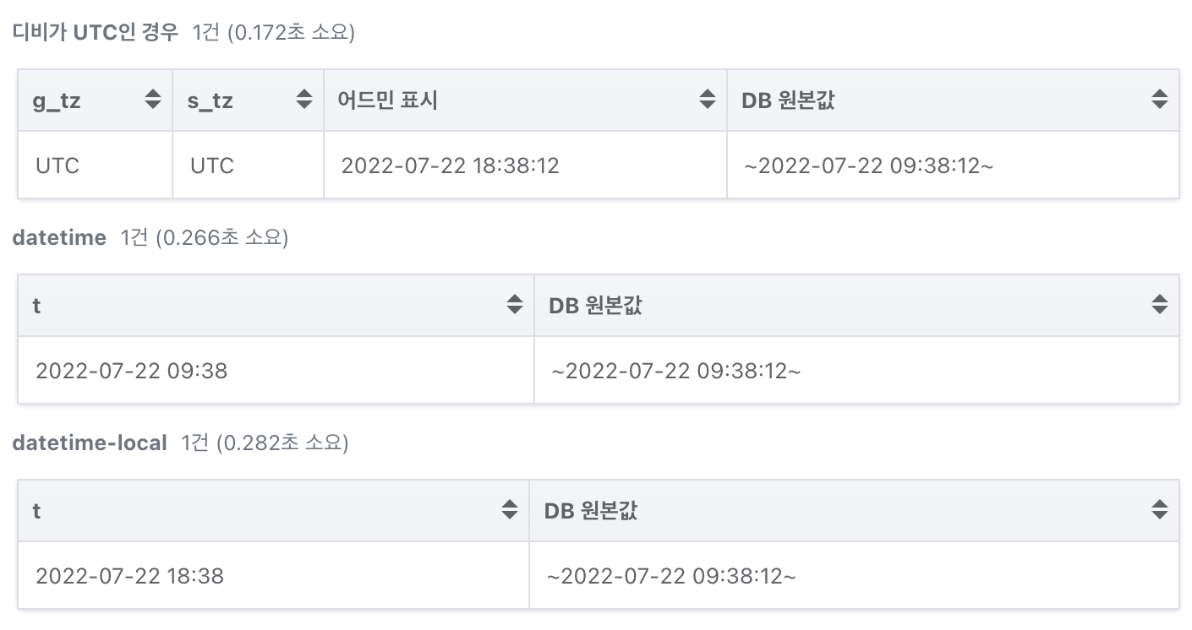Click the s_tz column header
The width and height of the screenshot is (1192, 630).
click(249, 100)
